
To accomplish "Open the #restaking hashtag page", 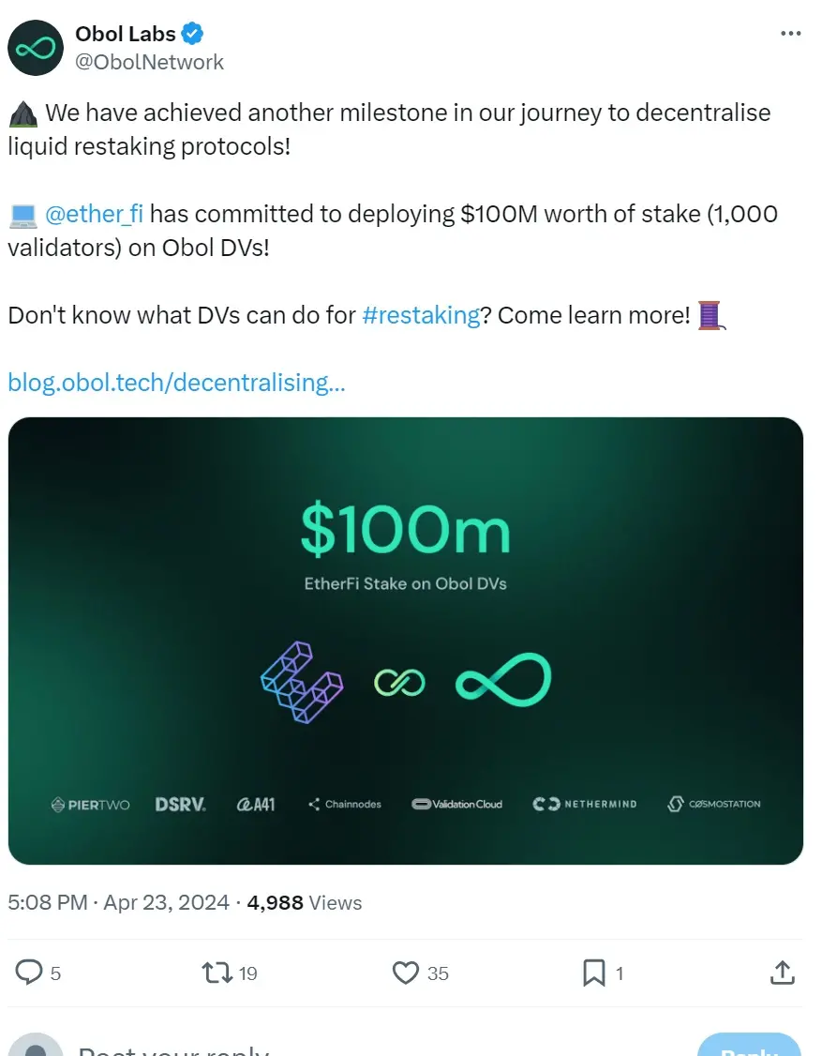I will 421,315.
